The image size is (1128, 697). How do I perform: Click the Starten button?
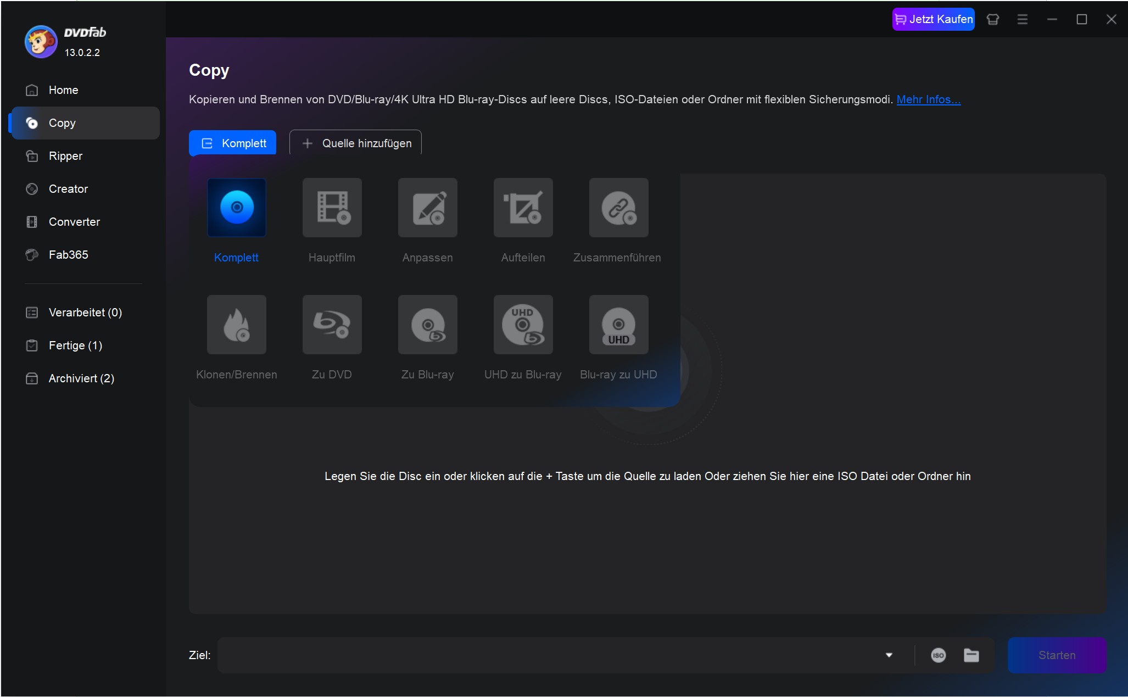click(1057, 655)
